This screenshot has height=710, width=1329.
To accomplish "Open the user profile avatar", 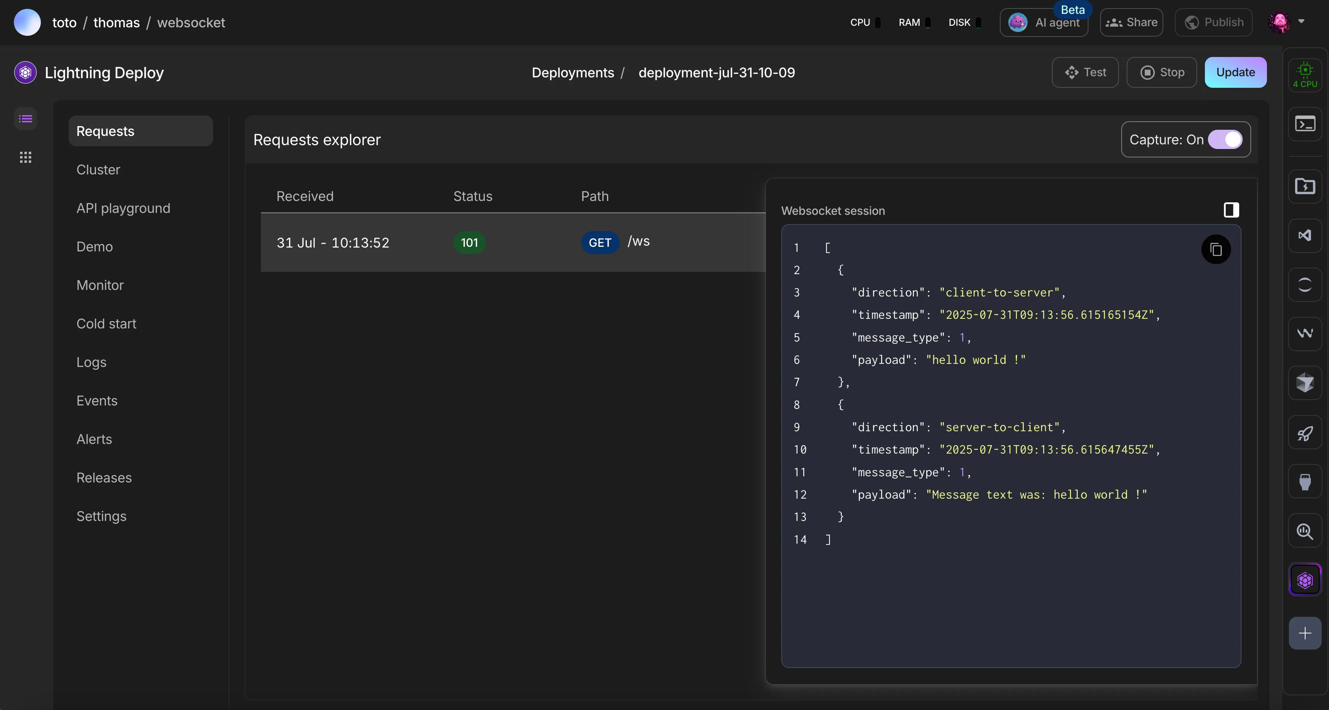I will click(x=1279, y=22).
